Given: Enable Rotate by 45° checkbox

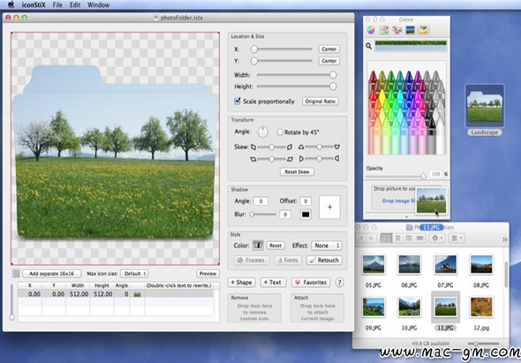Looking at the screenshot, I should click(280, 132).
